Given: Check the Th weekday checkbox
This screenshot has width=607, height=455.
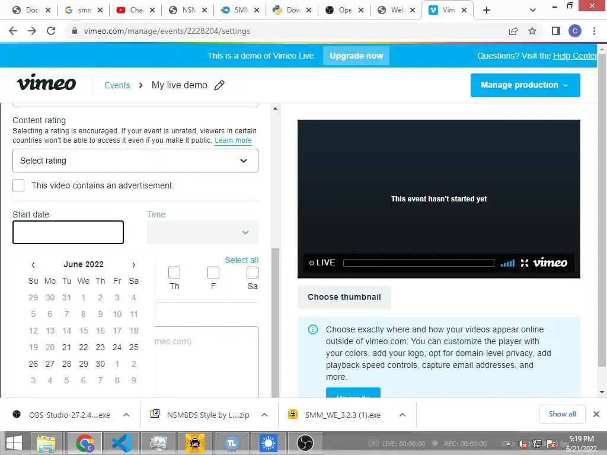Looking at the screenshot, I should coord(174,273).
